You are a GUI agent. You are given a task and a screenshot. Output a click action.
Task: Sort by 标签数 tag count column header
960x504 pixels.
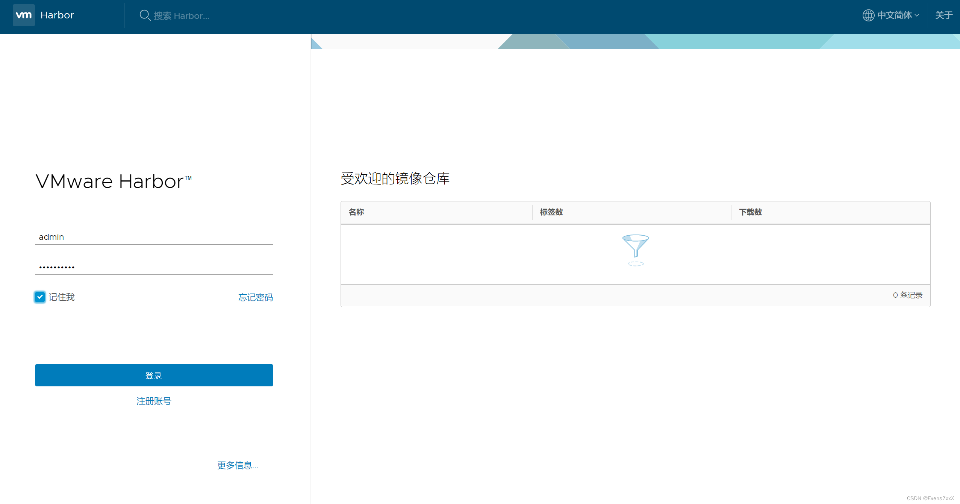click(551, 212)
